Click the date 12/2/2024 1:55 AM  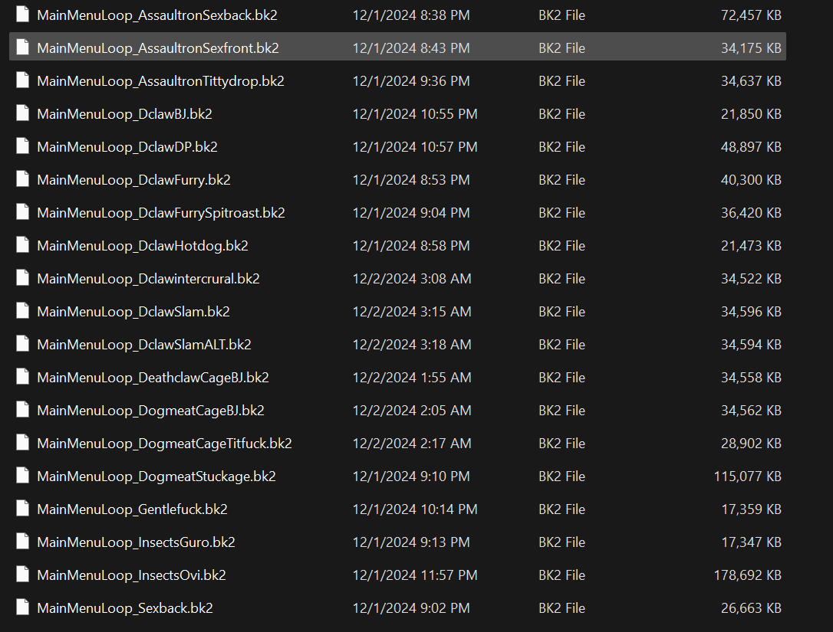tap(412, 378)
